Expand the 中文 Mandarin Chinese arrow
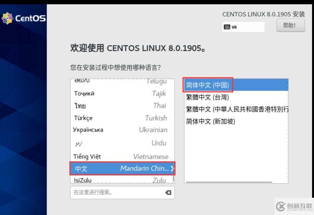The height and width of the screenshot is (215, 314). [x=172, y=168]
